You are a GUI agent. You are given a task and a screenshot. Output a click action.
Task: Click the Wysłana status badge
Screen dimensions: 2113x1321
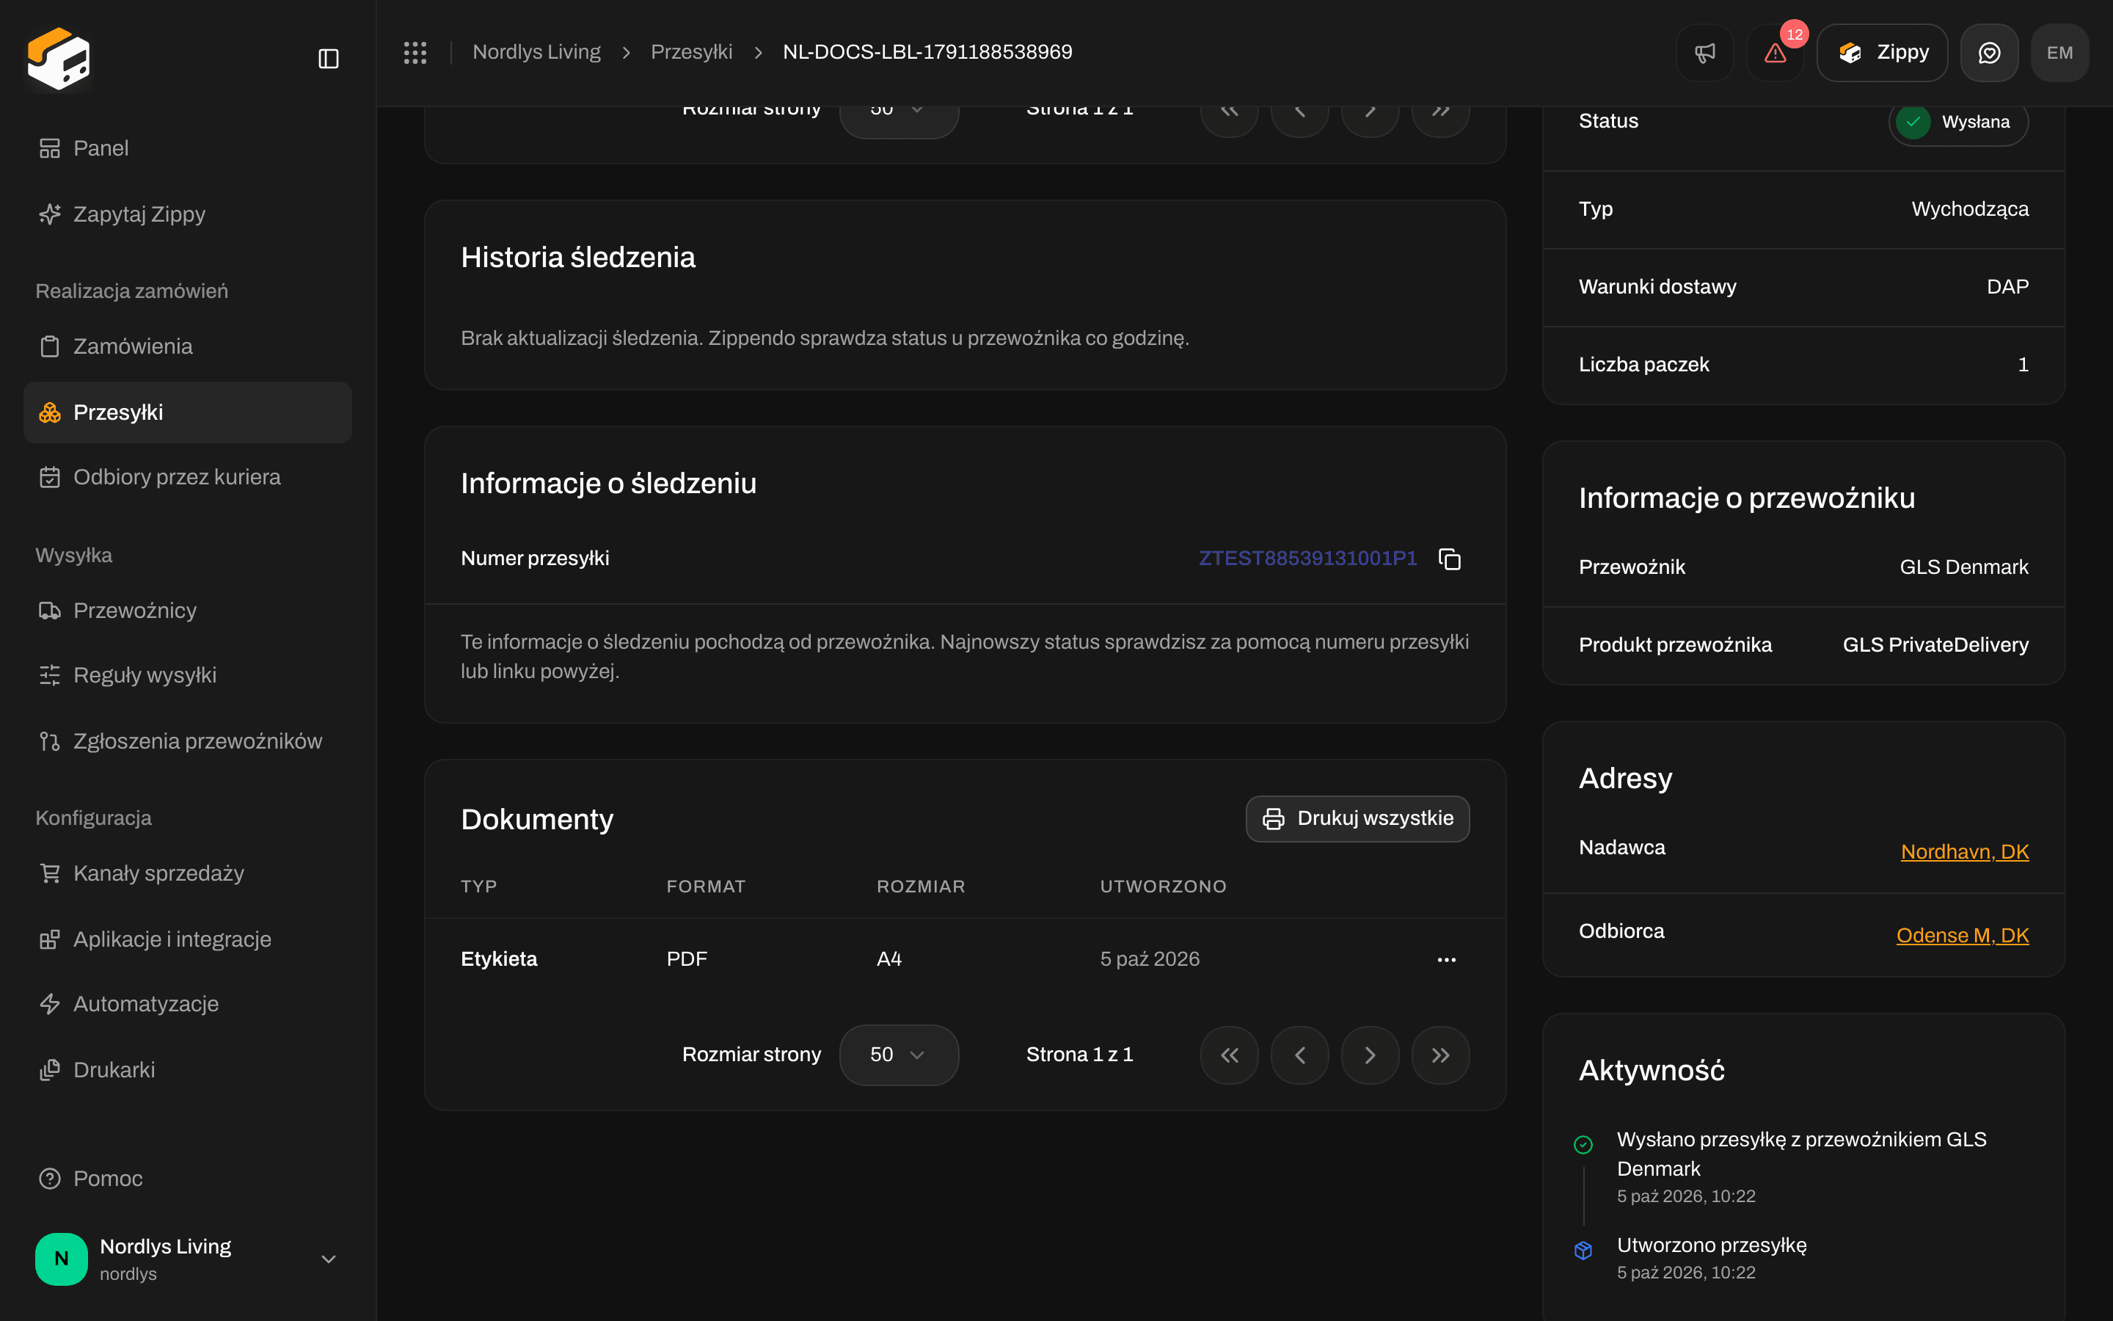tap(1958, 121)
